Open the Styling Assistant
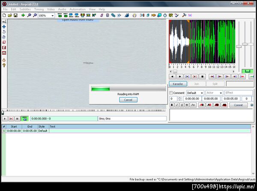Screen dimensions: 257x191 tap(148, 15)
